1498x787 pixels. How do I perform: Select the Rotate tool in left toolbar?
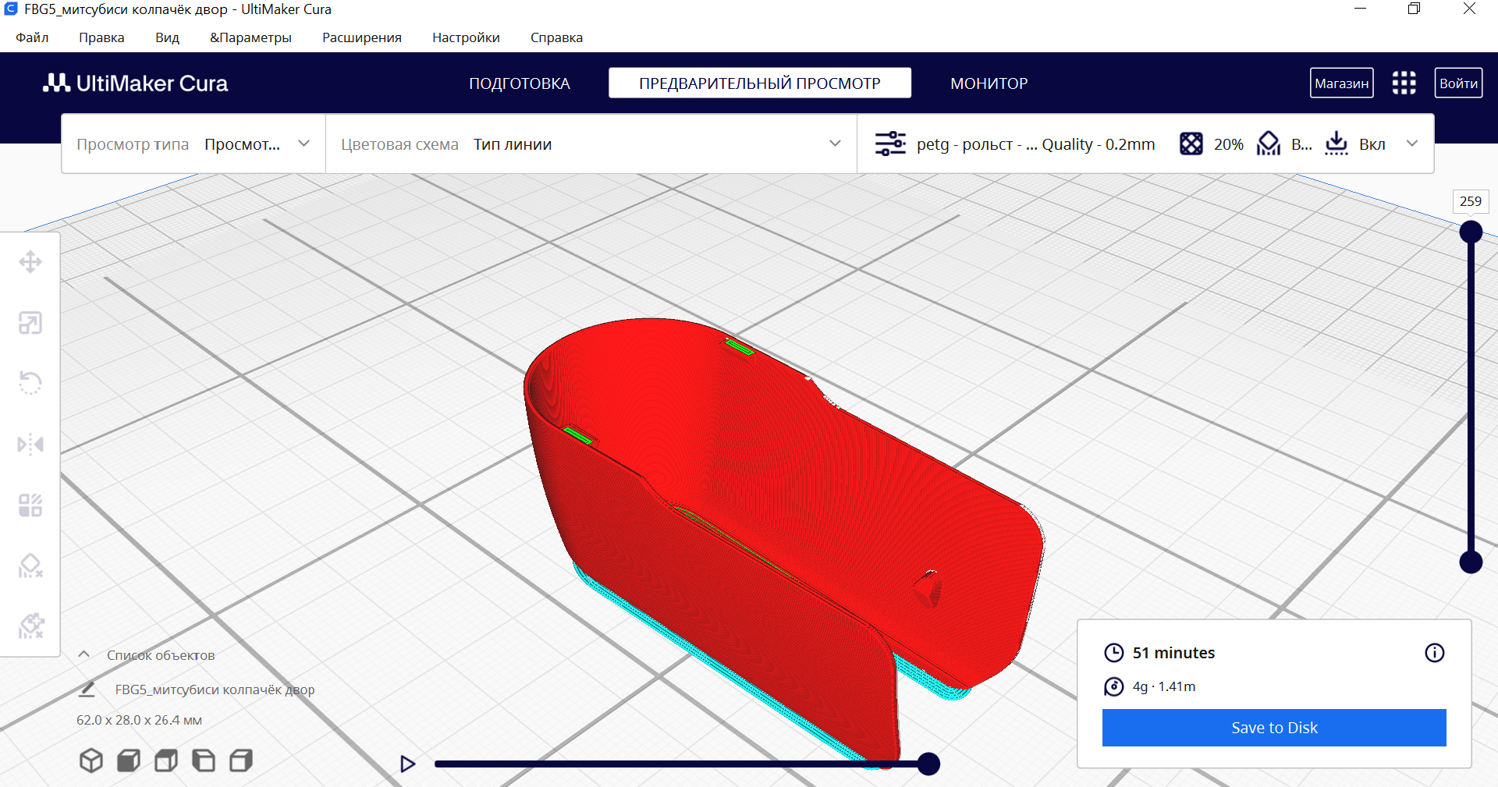coord(30,383)
